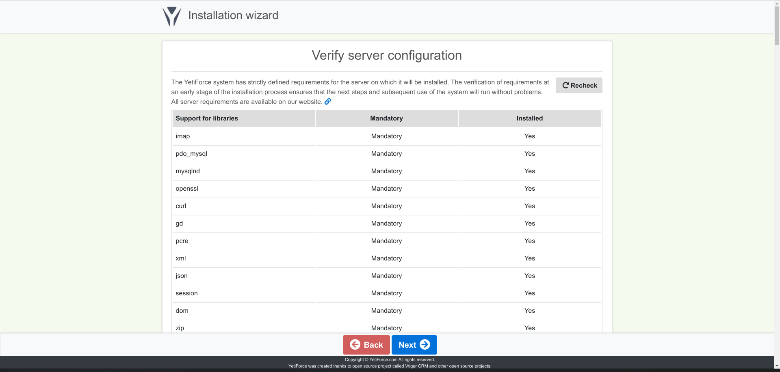
Task: Proceed with the Next button
Action: pos(414,345)
